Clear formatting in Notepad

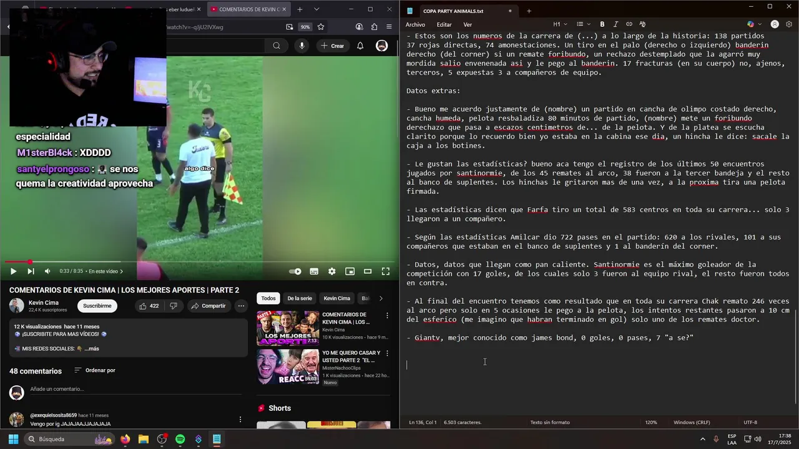(642, 24)
